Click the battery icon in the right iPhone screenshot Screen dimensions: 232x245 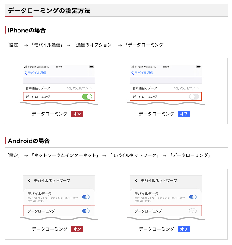[199, 67]
